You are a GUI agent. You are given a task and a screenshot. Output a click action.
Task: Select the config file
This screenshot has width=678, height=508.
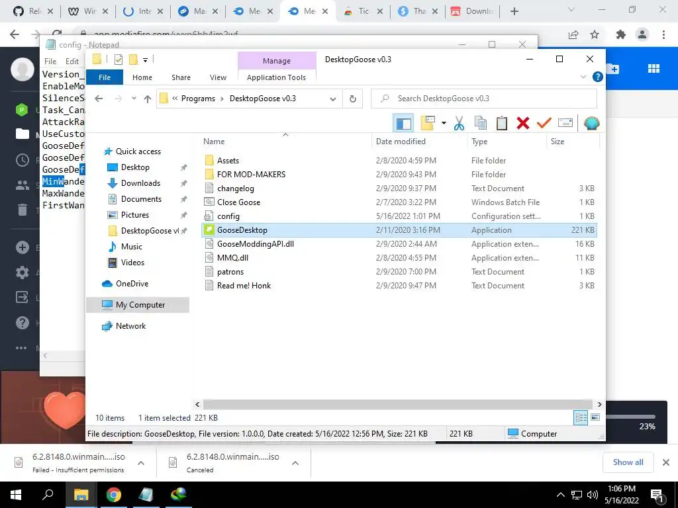click(x=228, y=216)
